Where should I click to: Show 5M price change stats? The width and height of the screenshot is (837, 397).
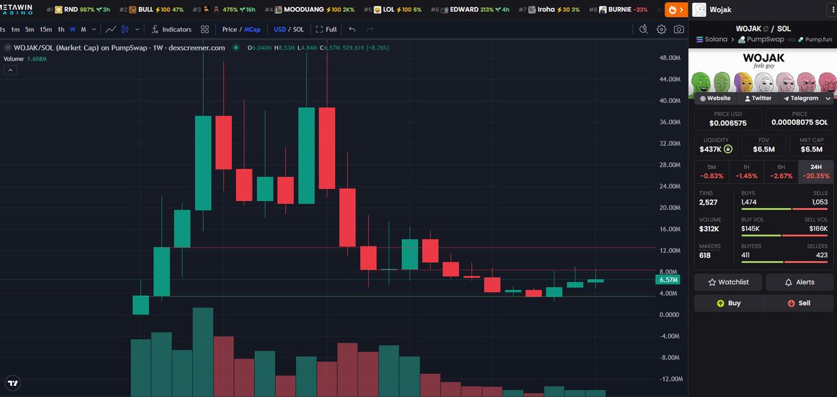click(x=711, y=171)
